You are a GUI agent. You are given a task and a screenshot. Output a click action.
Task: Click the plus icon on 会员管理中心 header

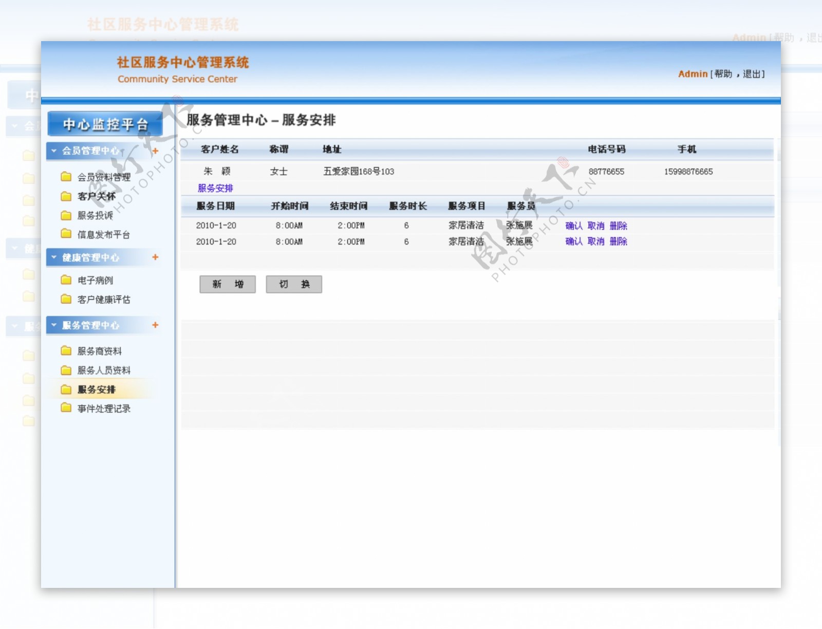155,151
